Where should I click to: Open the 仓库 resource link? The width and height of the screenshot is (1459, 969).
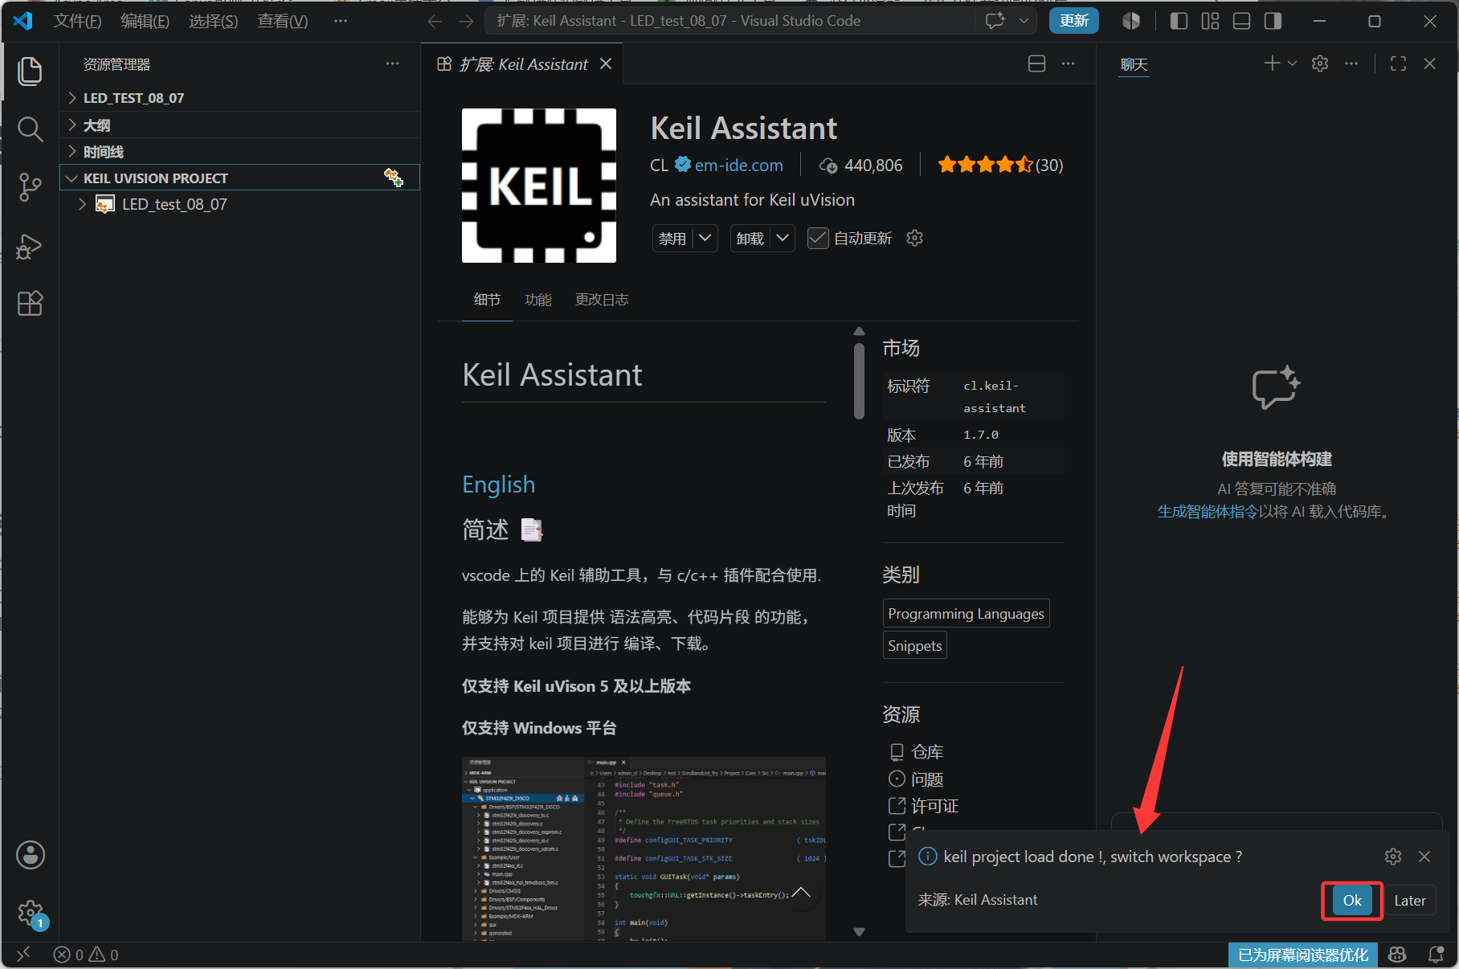927,752
